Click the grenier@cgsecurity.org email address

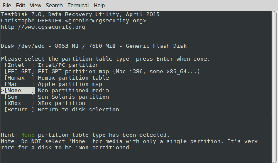106,21
